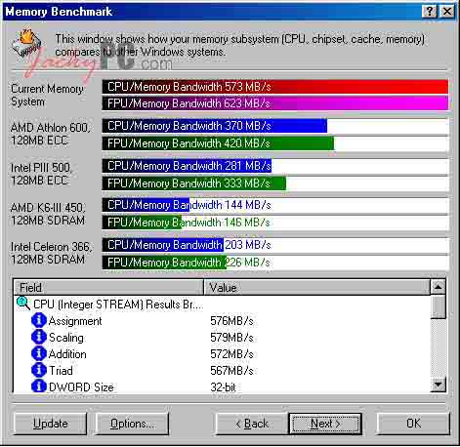Click the info icon next to Triad

[39, 370]
